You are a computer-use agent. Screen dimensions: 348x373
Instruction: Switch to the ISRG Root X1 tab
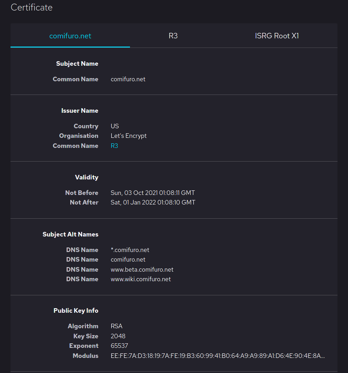[x=277, y=36]
